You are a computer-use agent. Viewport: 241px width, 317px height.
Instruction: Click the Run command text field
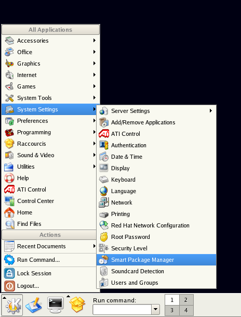pos(122,309)
